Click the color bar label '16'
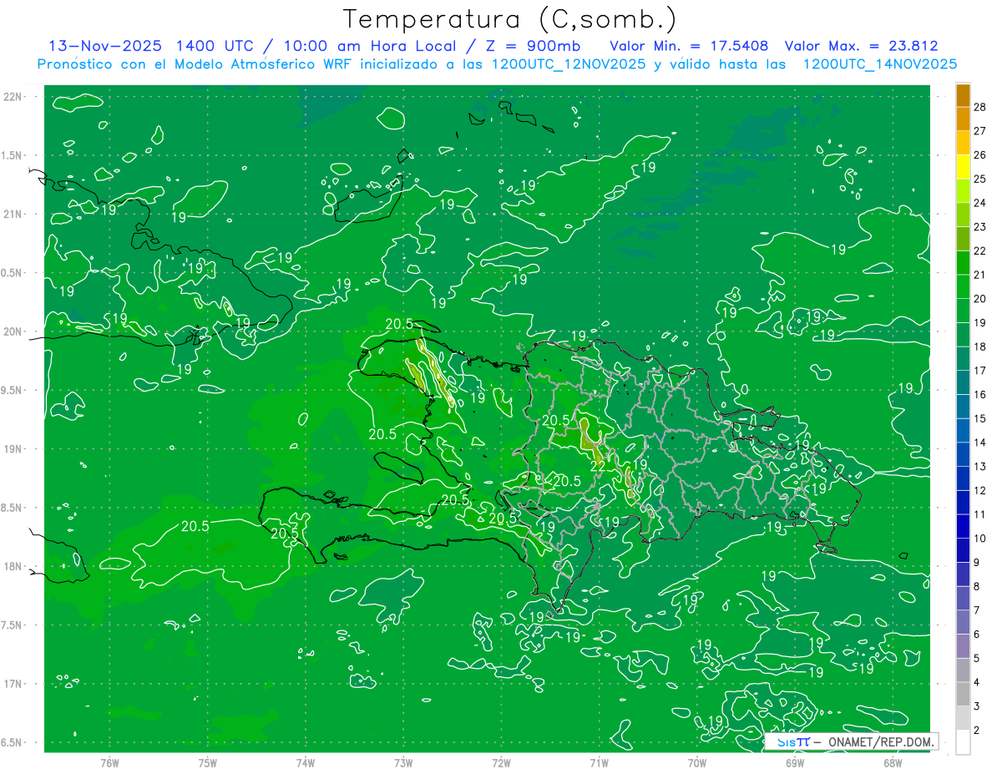 pos(980,395)
